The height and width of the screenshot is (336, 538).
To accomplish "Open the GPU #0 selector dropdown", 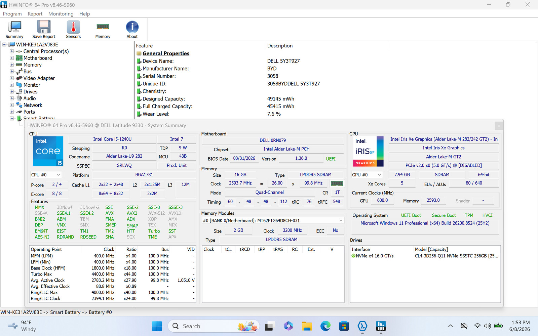I will [x=367, y=175].
